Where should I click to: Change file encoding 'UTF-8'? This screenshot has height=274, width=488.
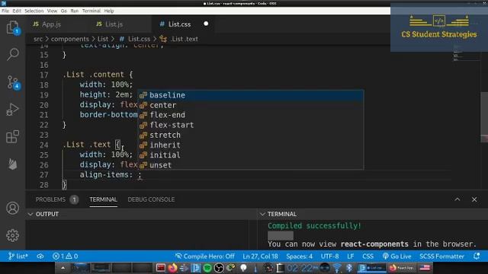click(x=329, y=256)
